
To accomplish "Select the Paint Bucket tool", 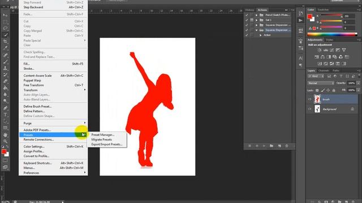I will 5,88.
